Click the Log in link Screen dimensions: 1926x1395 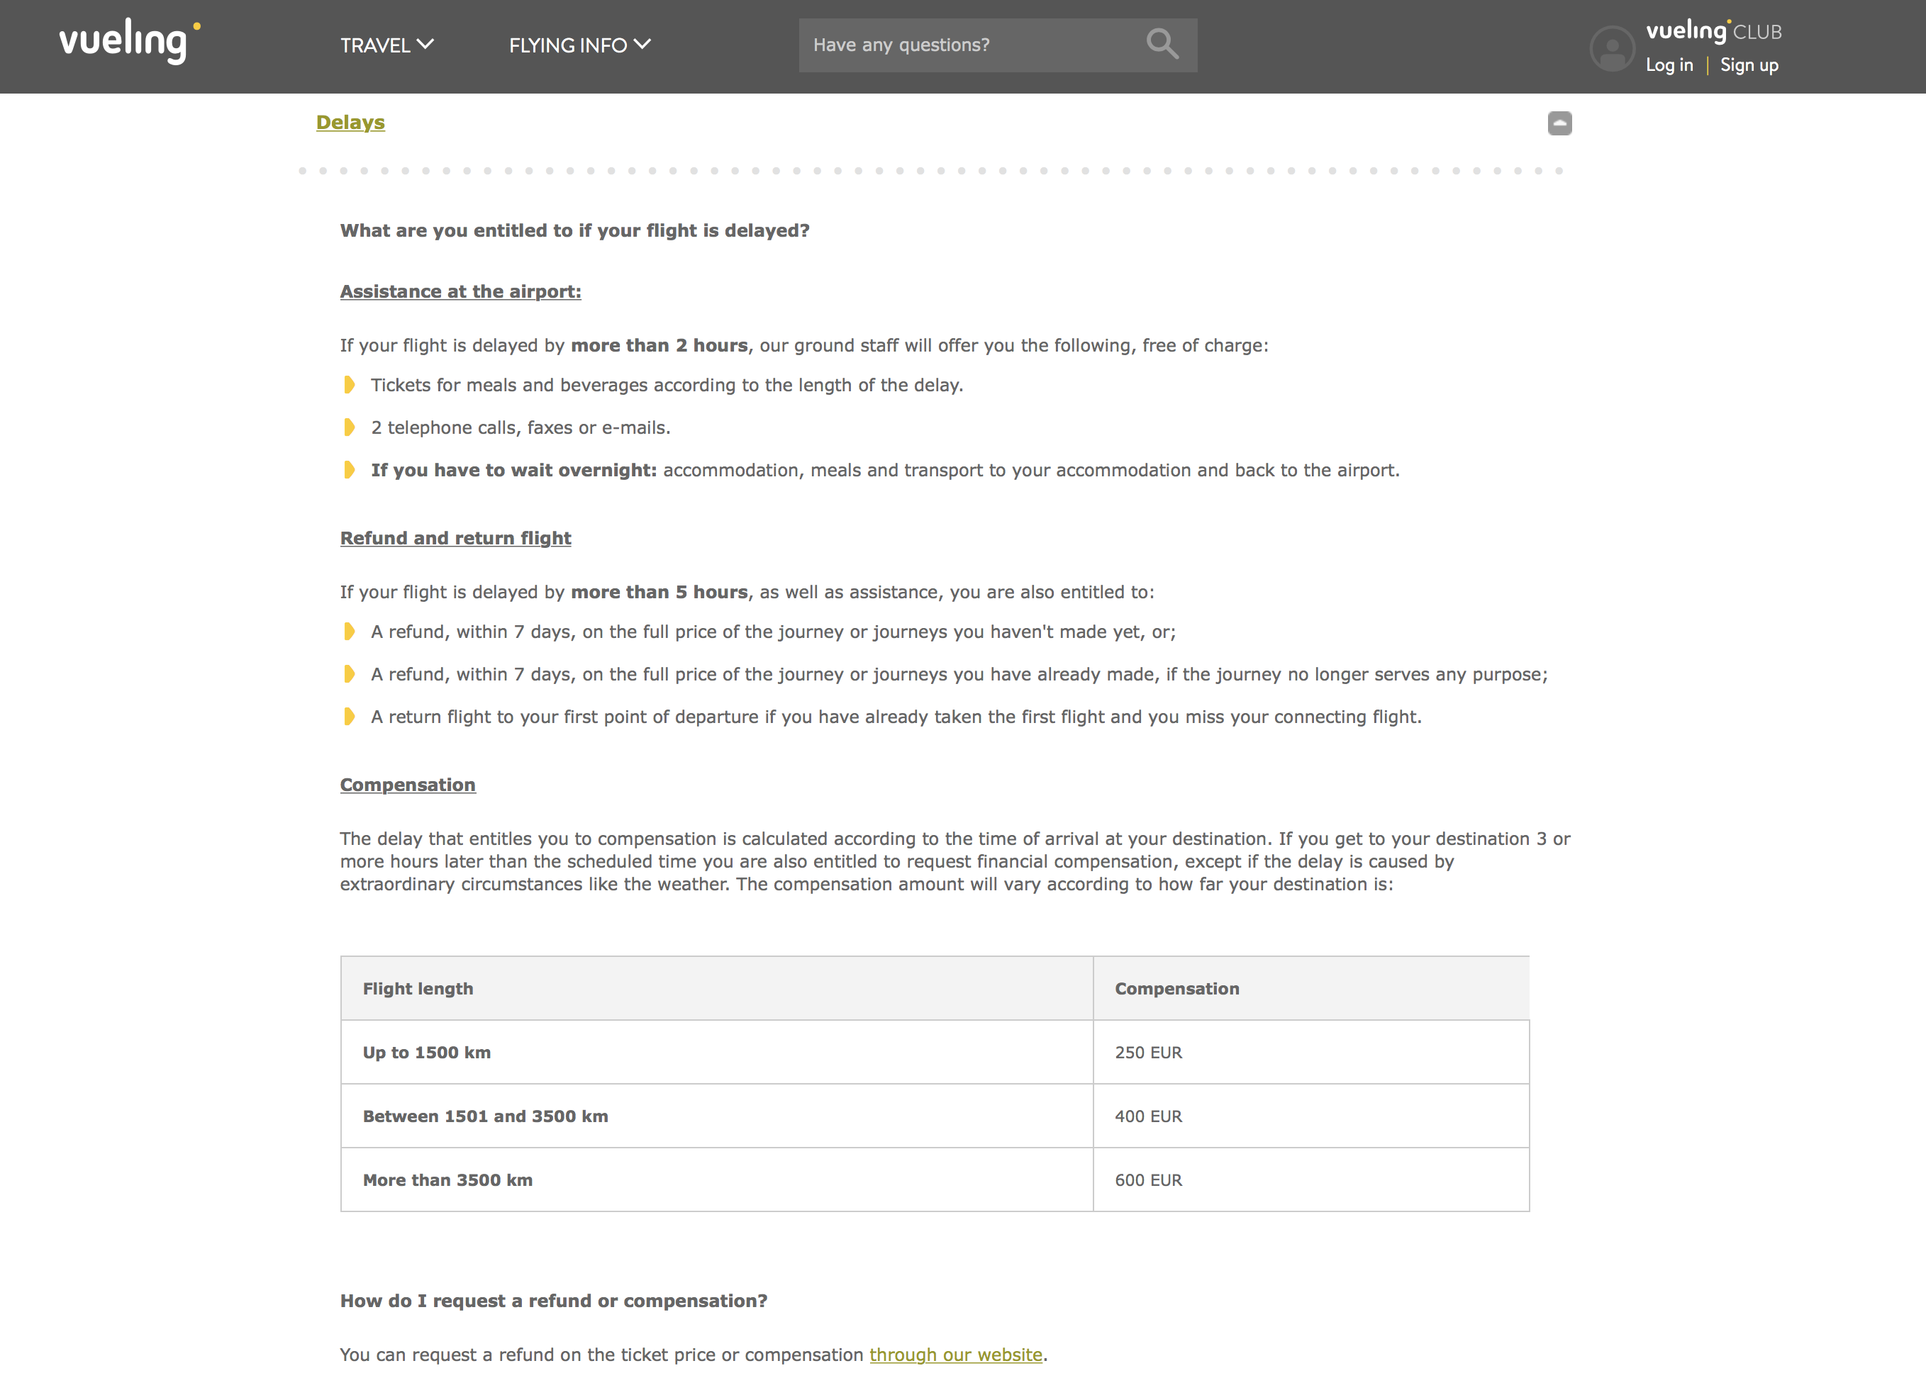coord(1669,65)
